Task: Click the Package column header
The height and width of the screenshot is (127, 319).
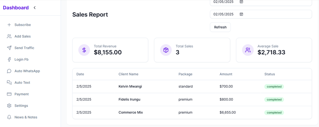Action: [x=185, y=74]
